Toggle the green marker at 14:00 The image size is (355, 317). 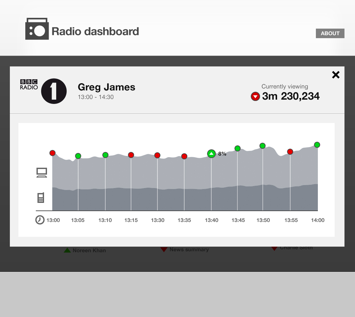(317, 144)
